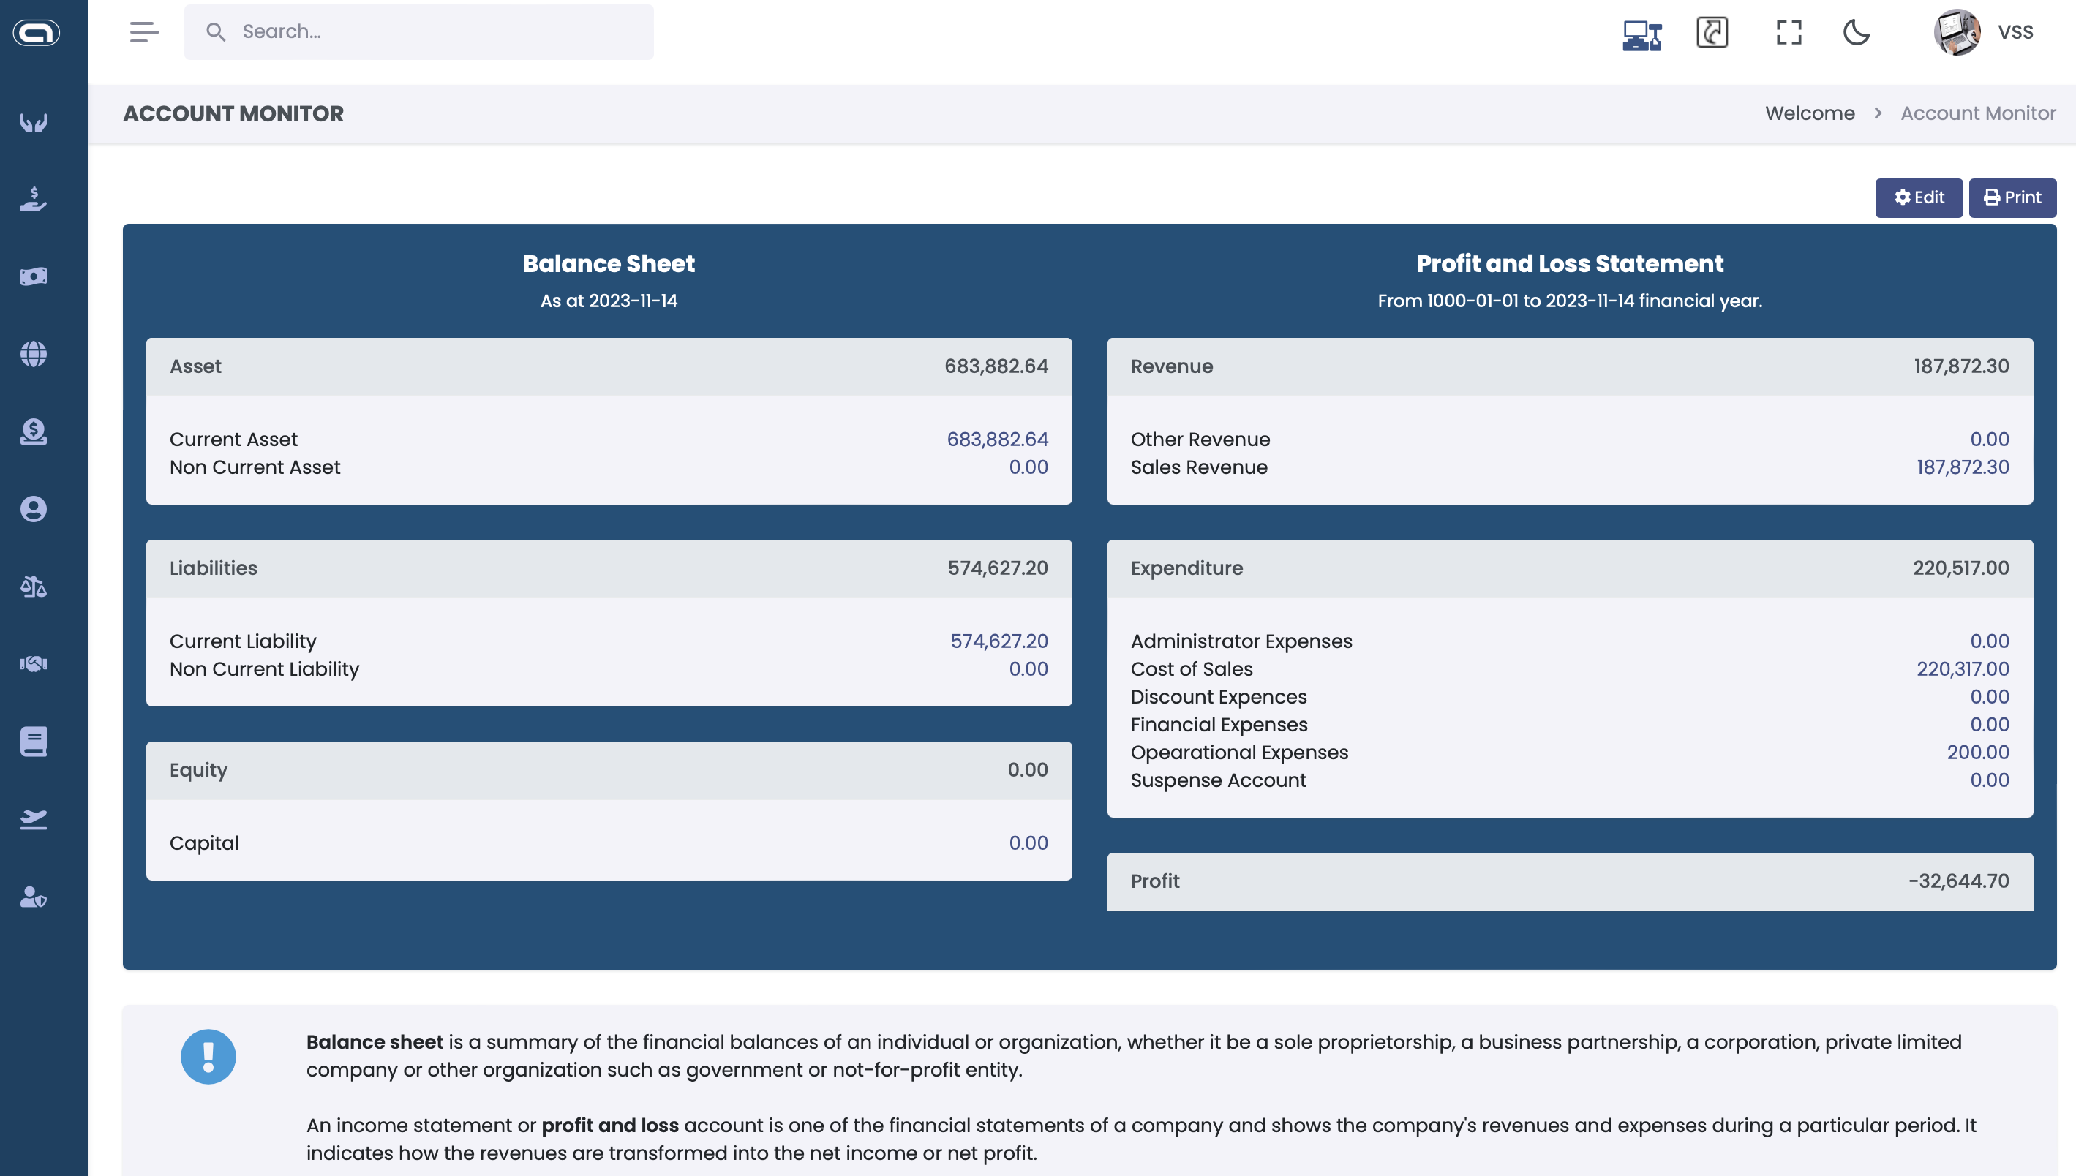Open the VSS user profile menu
Image resolution: width=2076 pixels, height=1176 pixels.
pos(1984,32)
